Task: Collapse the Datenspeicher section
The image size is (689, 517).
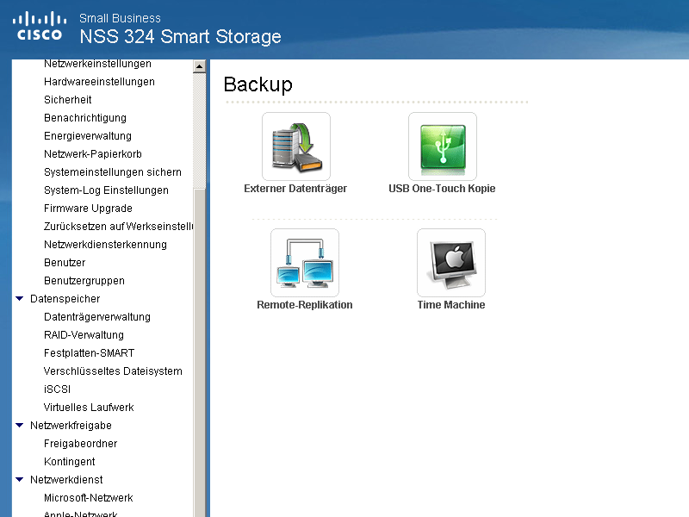Action: tap(19, 298)
